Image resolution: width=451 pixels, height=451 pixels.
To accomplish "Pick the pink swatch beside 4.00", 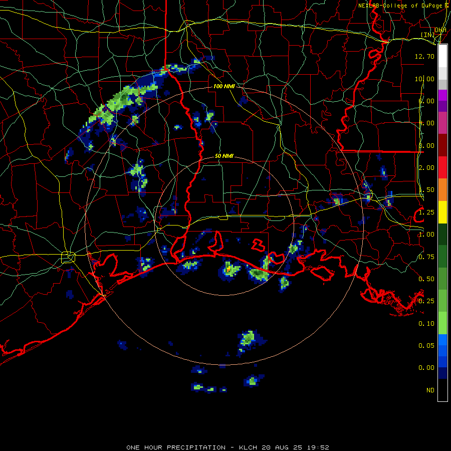I will click(x=442, y=123).
